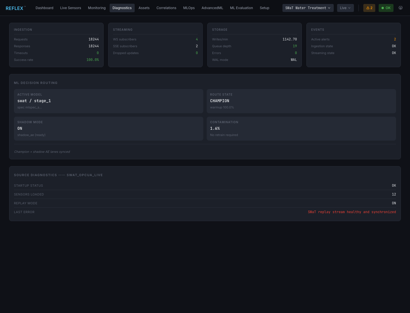This screenshot has height=313, width=410.
Task: Select the Diagnostics tab
Action: click(122, 8)
